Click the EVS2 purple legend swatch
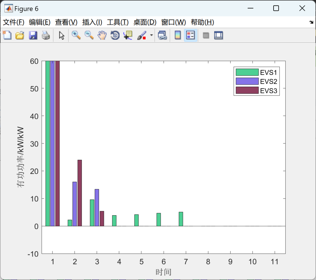The image size is (316, 280). tap(247, 81)
